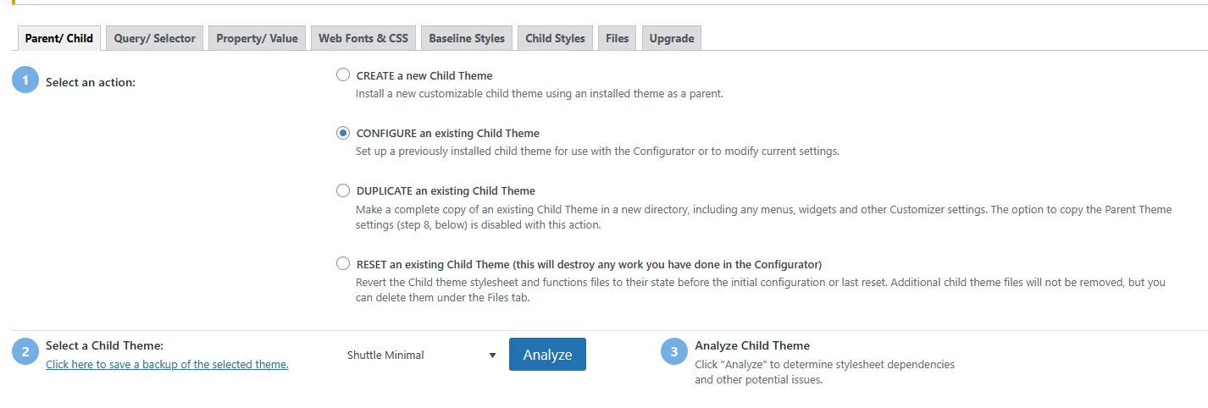Click the save a backup link
Viewport: 1208px width, 408px height.
(167, 365)
